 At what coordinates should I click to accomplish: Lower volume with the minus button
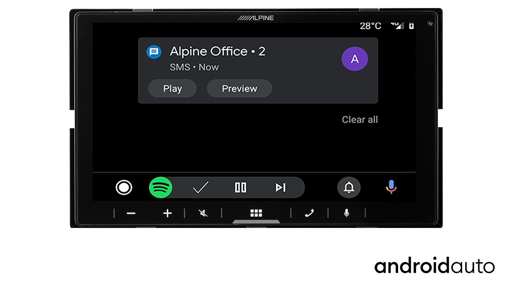pyautogui.click(x=131, y=213)
